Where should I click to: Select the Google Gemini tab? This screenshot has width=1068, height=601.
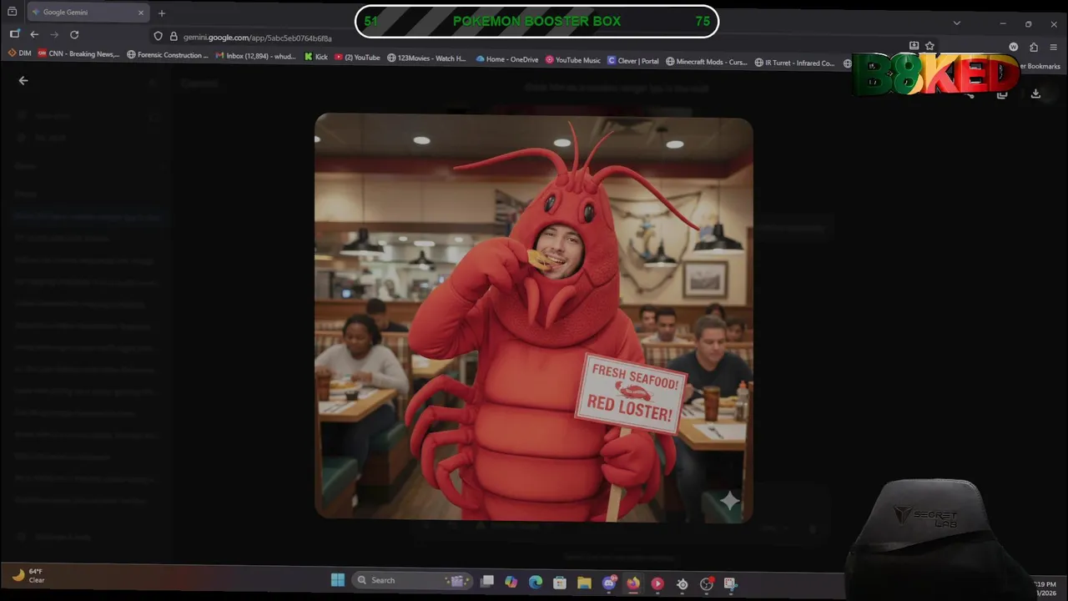tap(88, 13)
